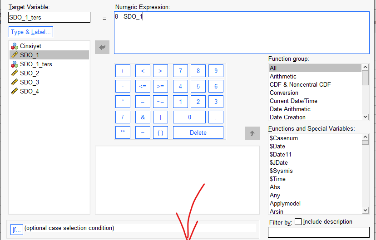Image resolution: width=376 pixels, height=240 pixels.
Task: Click keypad number 1
Action: click(180, 102)
